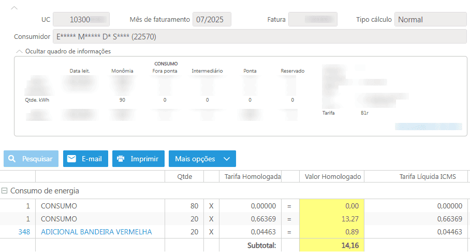Screen dimensions: 470x252
Task: Open the Mais opções dropdown arrow
Action: (x=226, y=159)
